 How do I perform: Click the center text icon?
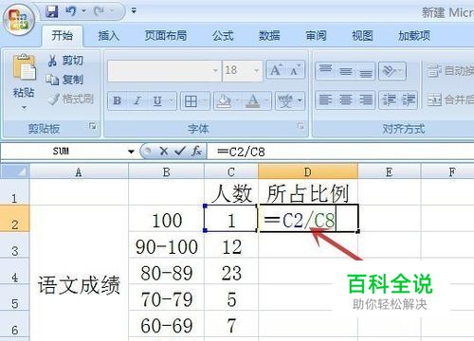pyautogui.click(x=345, y=100)
